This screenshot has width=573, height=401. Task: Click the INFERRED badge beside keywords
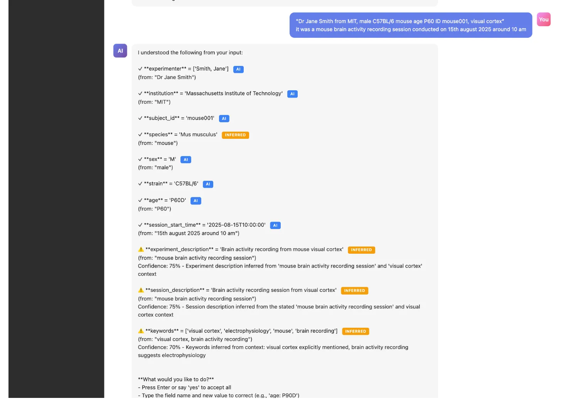point(356,331)
